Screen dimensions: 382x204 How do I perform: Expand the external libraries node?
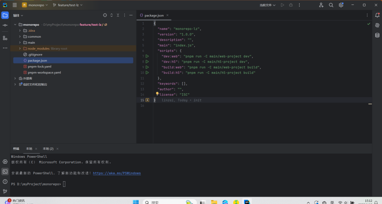tap(15, 78)
